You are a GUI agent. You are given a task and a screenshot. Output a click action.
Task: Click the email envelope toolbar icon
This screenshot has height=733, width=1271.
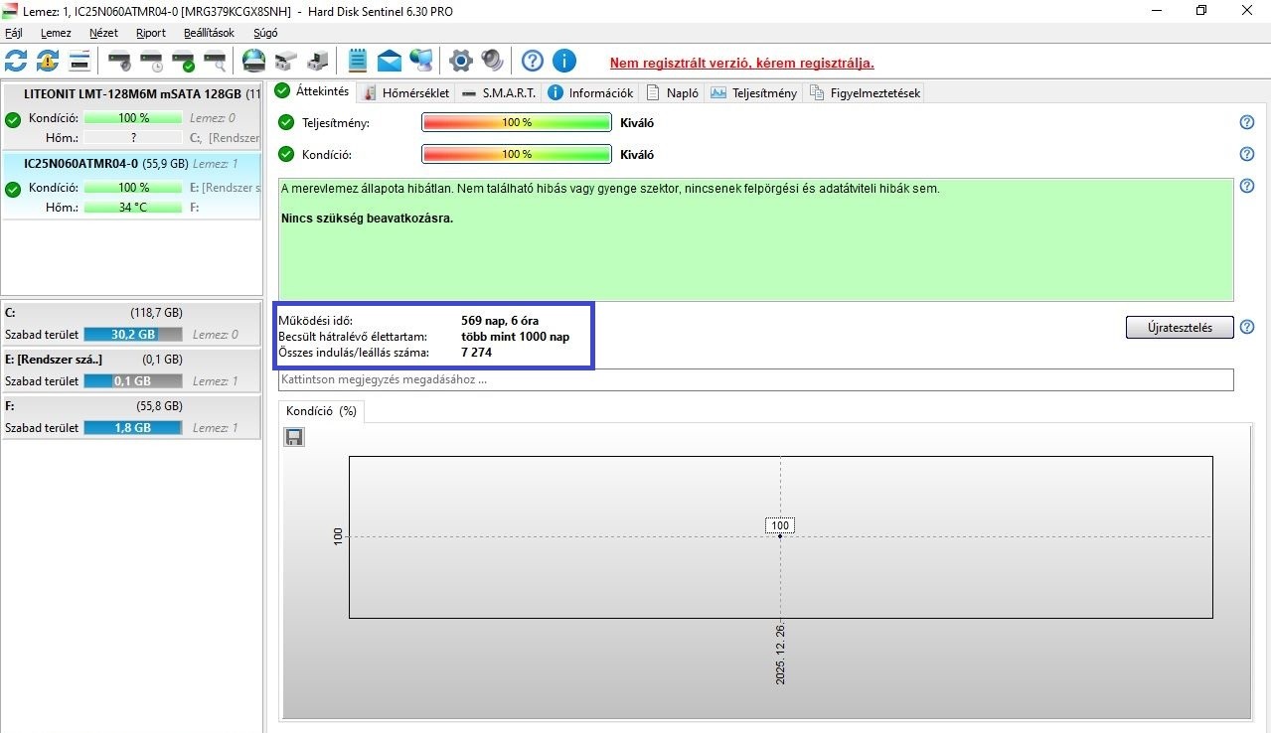pyautogui.click(x=390, y=61)
